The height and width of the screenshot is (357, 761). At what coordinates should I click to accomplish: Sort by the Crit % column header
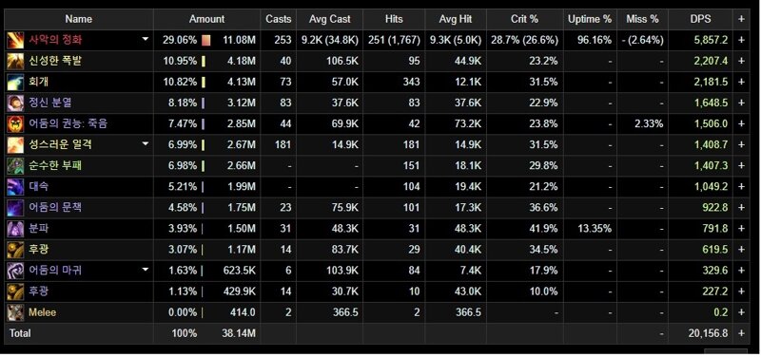click(x=525, y=19)
